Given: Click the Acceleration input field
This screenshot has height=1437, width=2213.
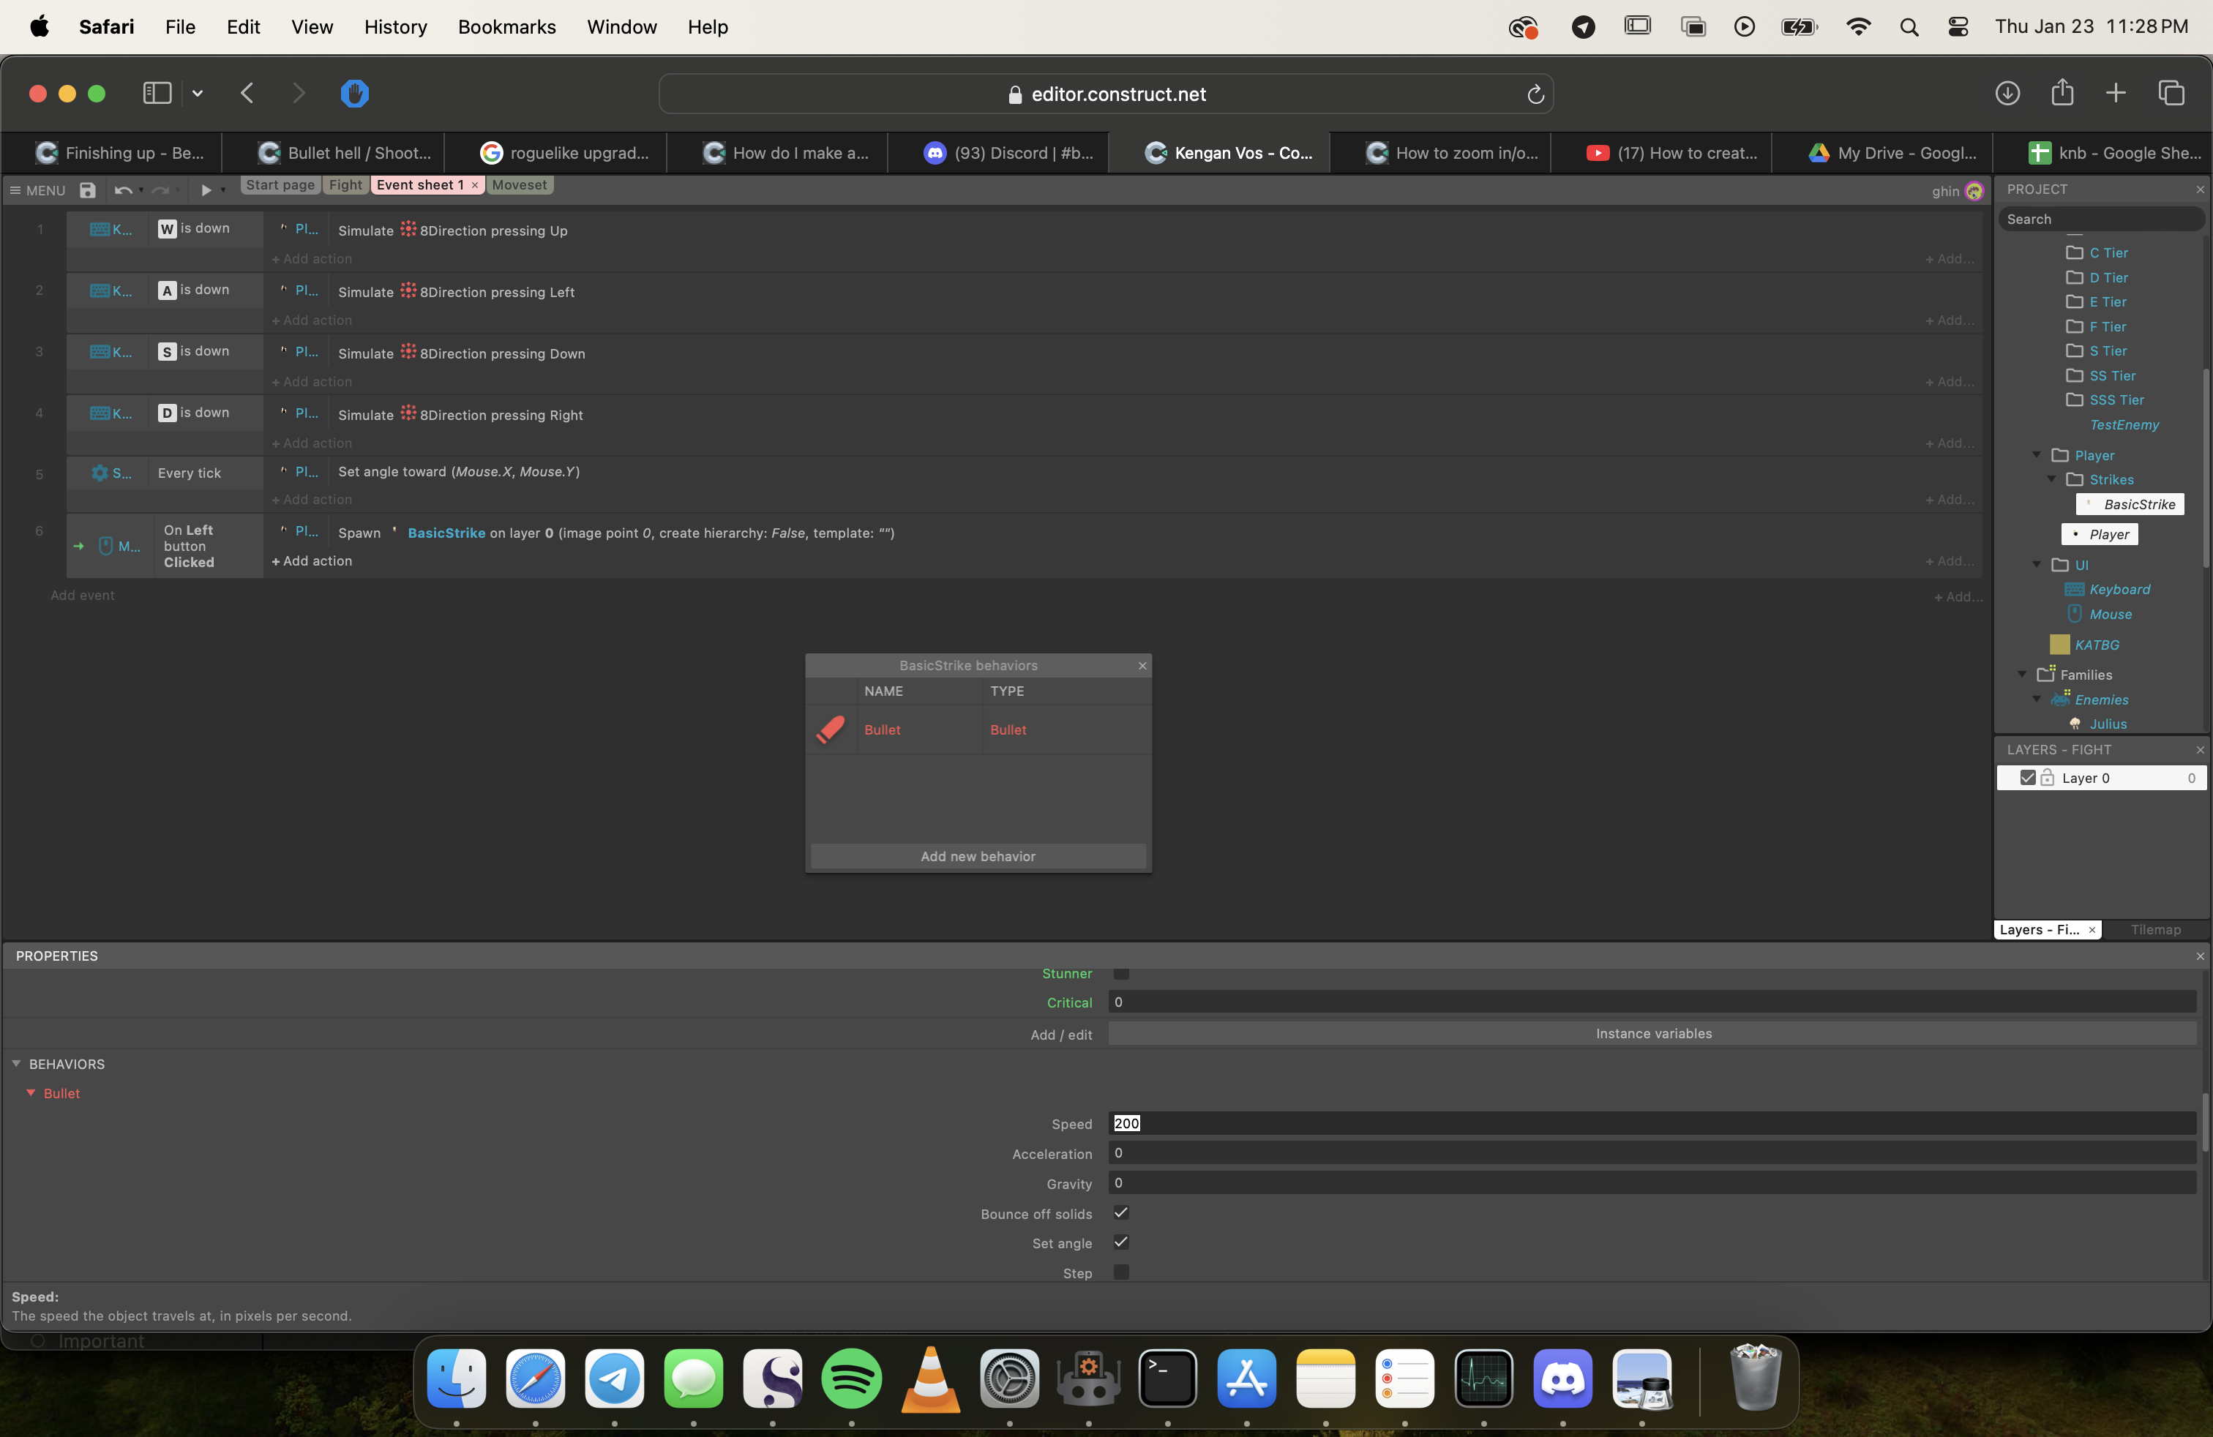Looking at the screenshot, I should pyautogui.click(x=1652, y=1152).
